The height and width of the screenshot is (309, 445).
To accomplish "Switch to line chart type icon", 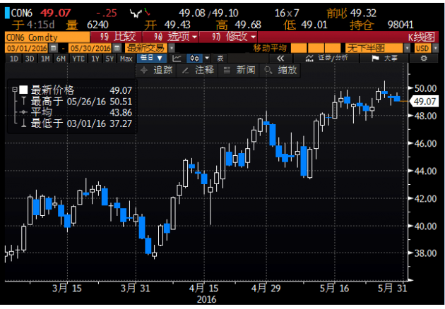I will 177,59.
